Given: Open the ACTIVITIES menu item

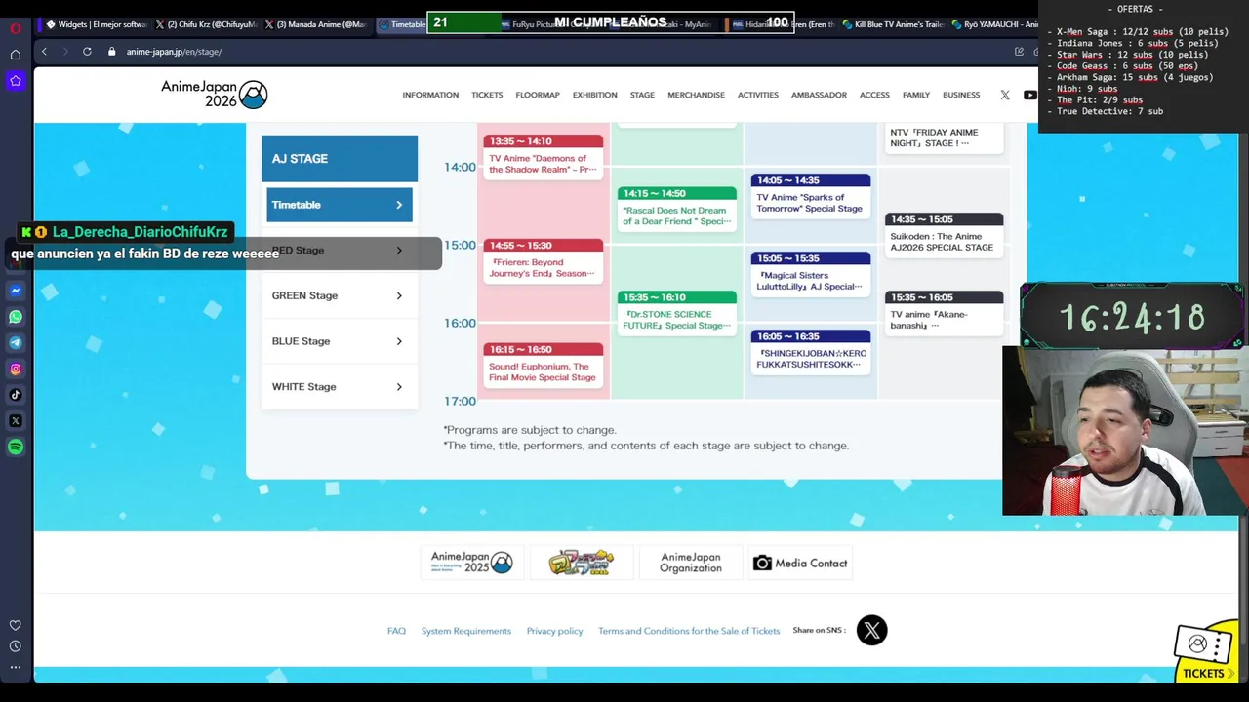Looking at the screenshot, I should [x=758, y=95].
